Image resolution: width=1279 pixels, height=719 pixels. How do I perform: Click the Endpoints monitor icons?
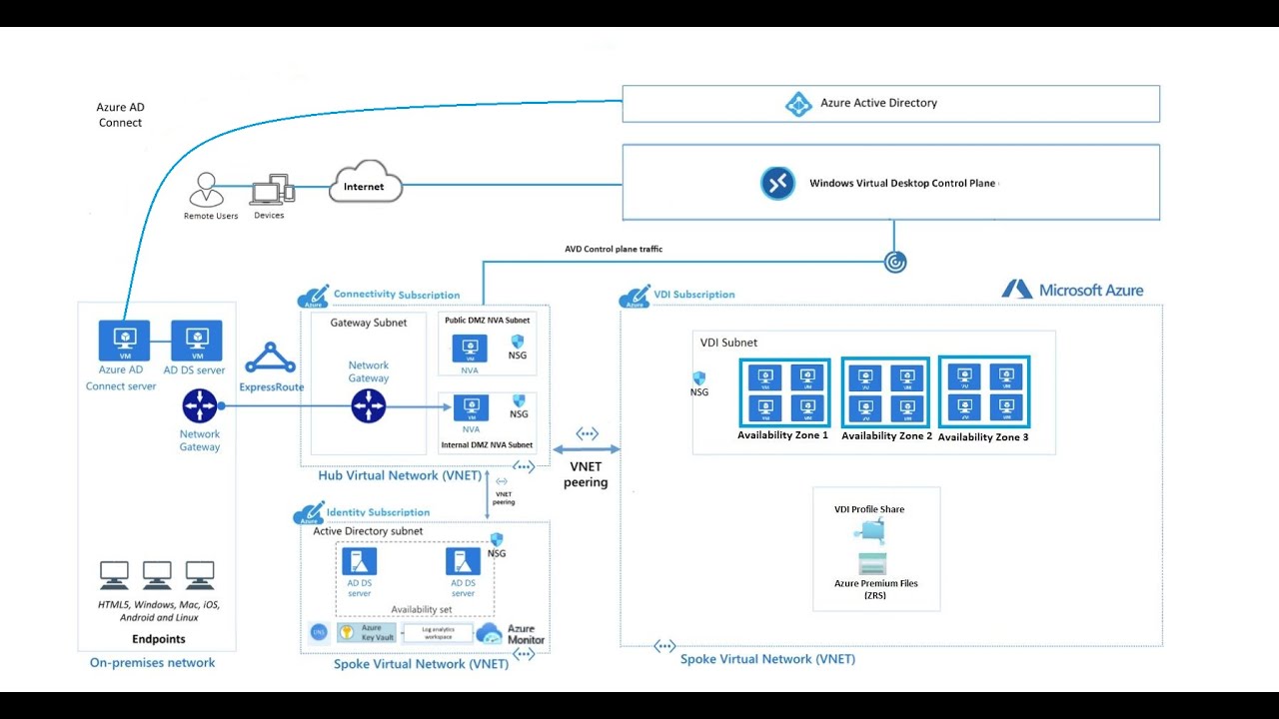pyautogui.click(x=157, y=574)
